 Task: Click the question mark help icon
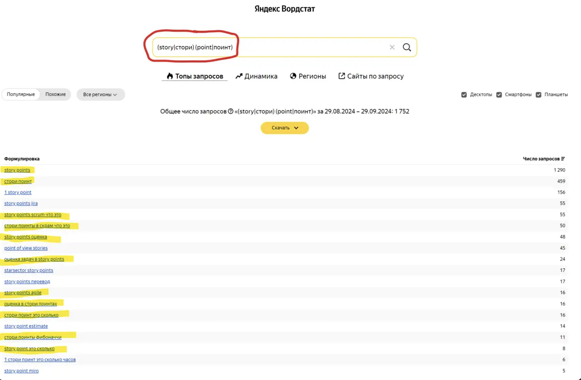click(230, 112)
